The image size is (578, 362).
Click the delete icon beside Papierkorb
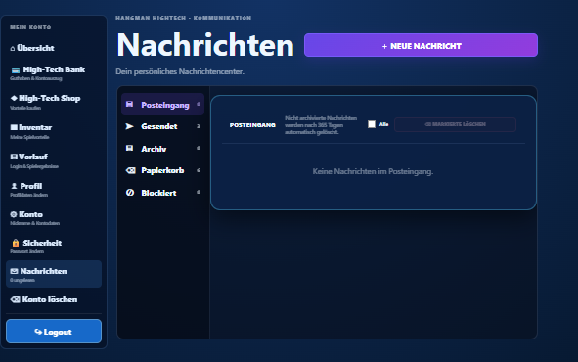click(130, 170)
